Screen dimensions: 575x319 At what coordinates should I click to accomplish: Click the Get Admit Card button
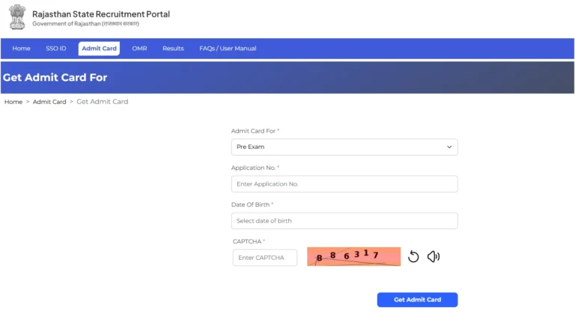(417, 300)
